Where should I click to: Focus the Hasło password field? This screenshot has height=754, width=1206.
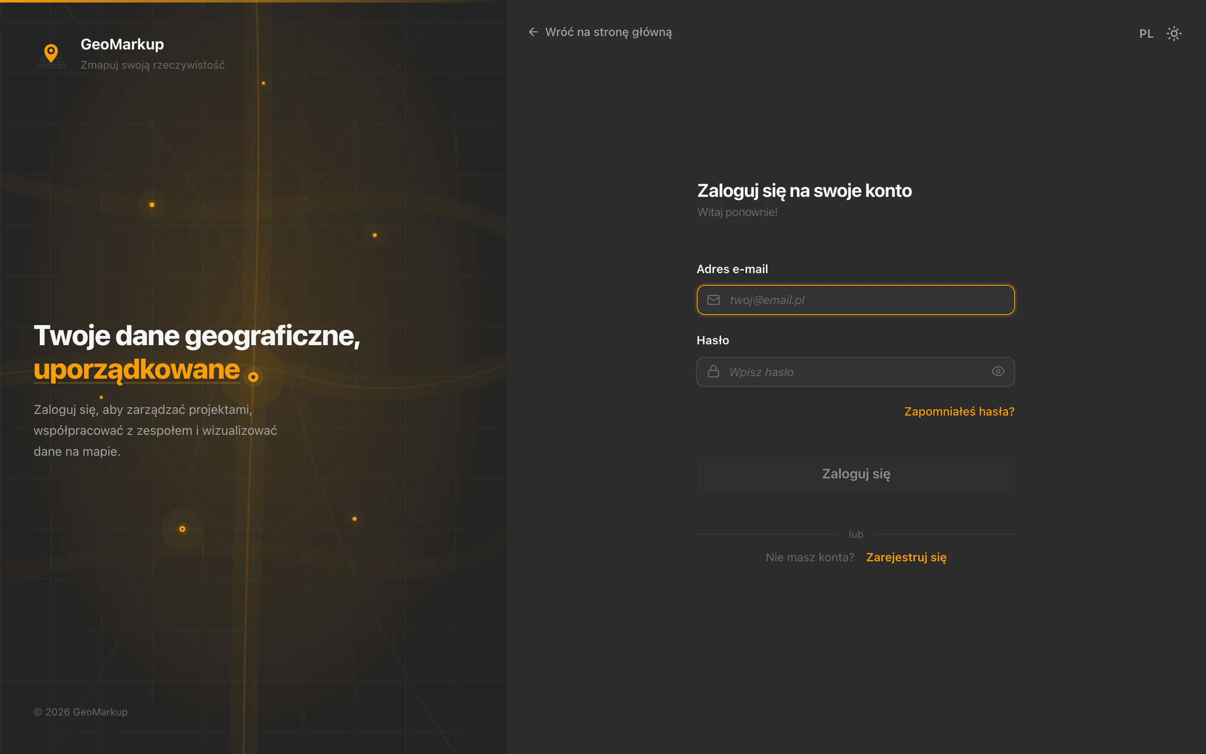pos(856,372)
